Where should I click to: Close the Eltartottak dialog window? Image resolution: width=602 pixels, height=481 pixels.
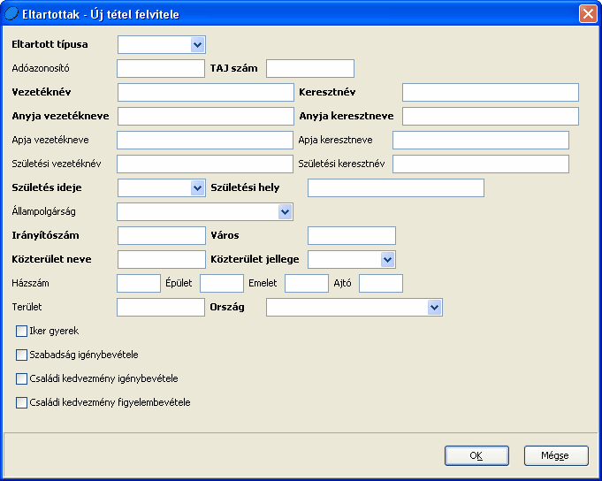tap(588, 14)
